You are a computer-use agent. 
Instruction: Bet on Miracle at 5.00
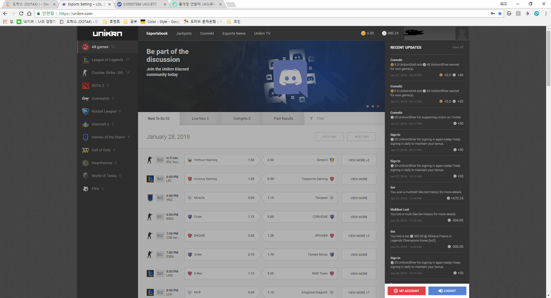tap(221, 198)
